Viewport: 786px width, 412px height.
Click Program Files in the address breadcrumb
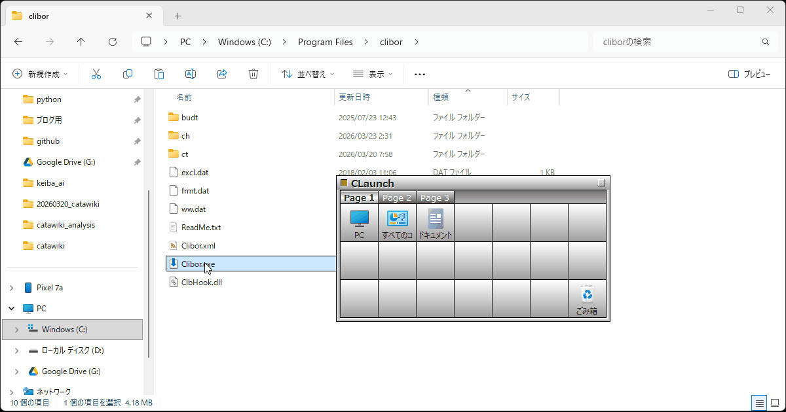point(325,42)
